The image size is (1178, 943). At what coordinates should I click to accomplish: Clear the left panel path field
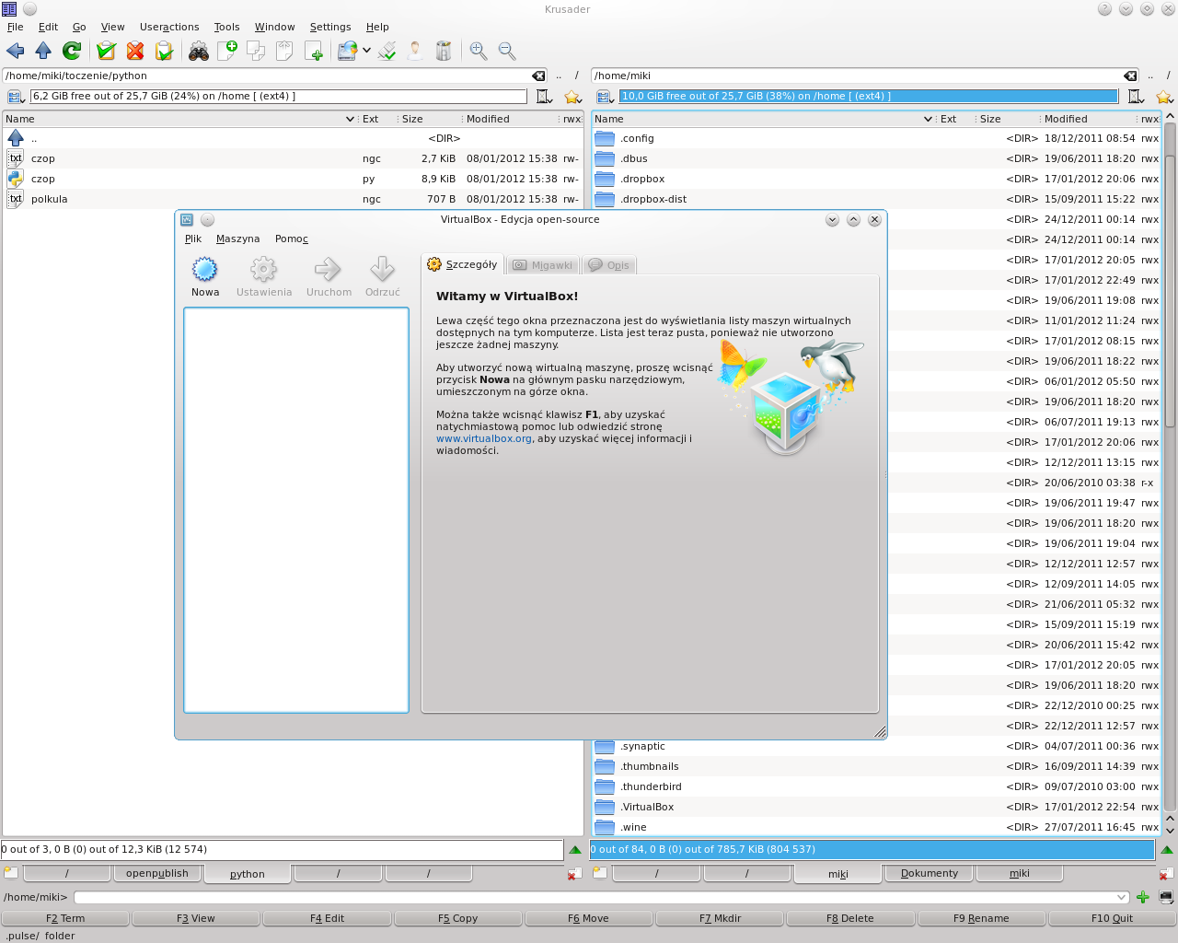538,76
